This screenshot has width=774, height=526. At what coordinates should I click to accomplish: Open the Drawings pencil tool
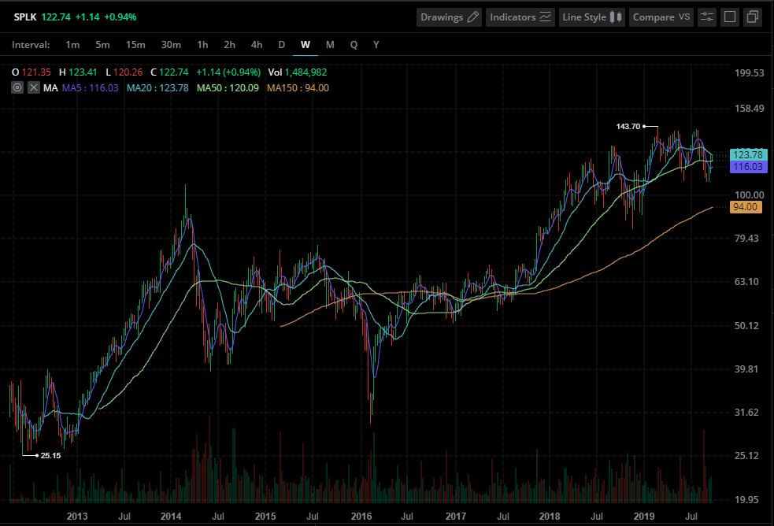click(x=449, y=17)
